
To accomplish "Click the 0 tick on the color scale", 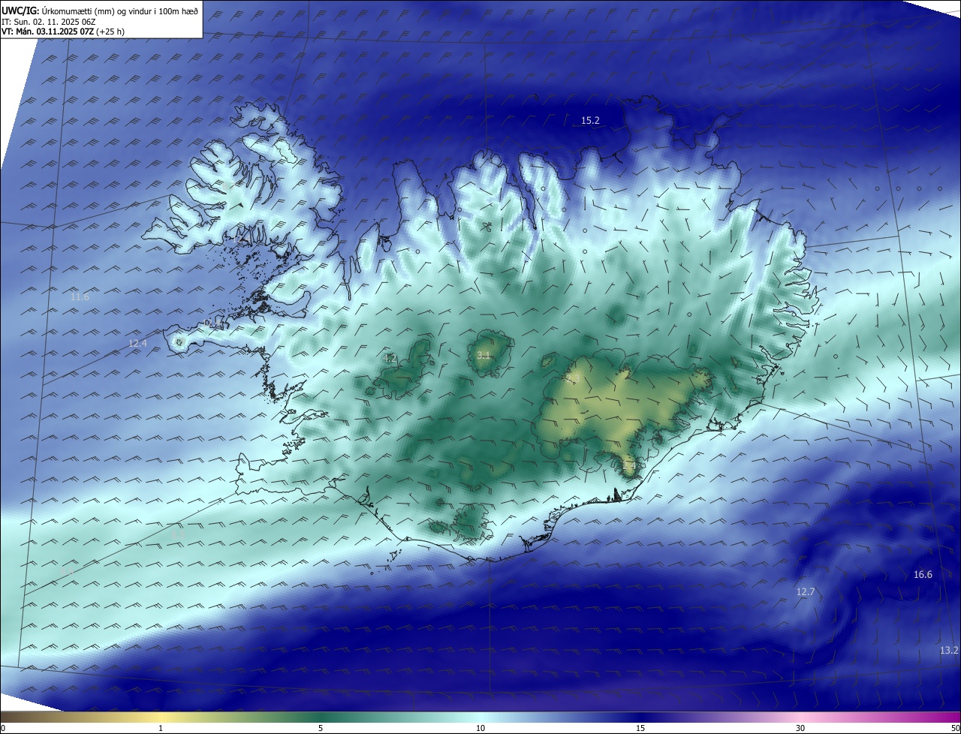I will (3, 728).
